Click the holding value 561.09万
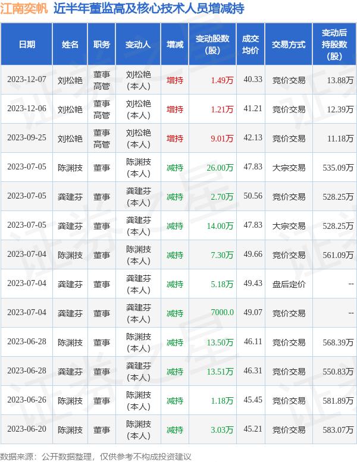The image size is (357, 462). point(338,255)
